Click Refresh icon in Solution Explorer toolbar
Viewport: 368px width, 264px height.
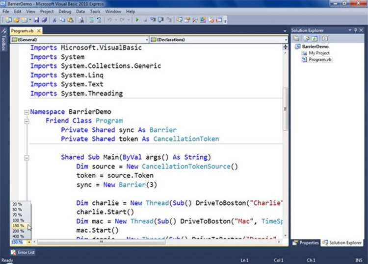(315, 38)
